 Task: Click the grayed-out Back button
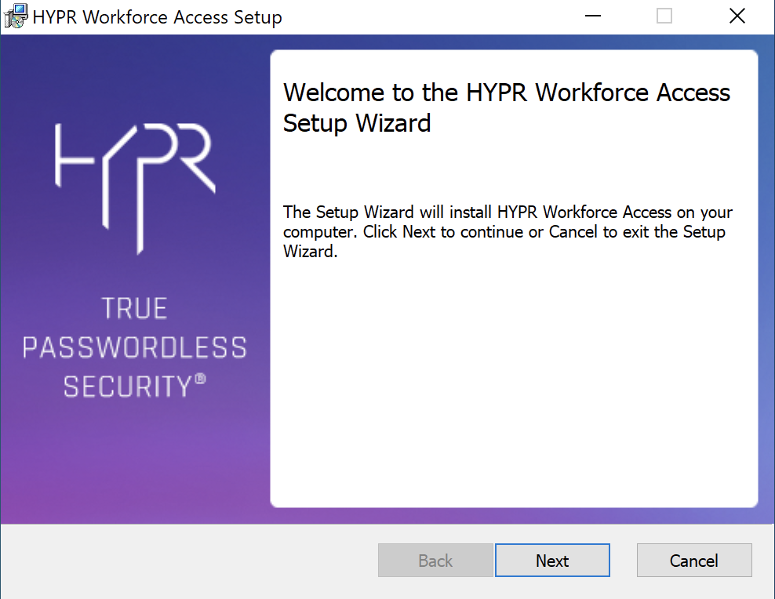coord(435,560)
